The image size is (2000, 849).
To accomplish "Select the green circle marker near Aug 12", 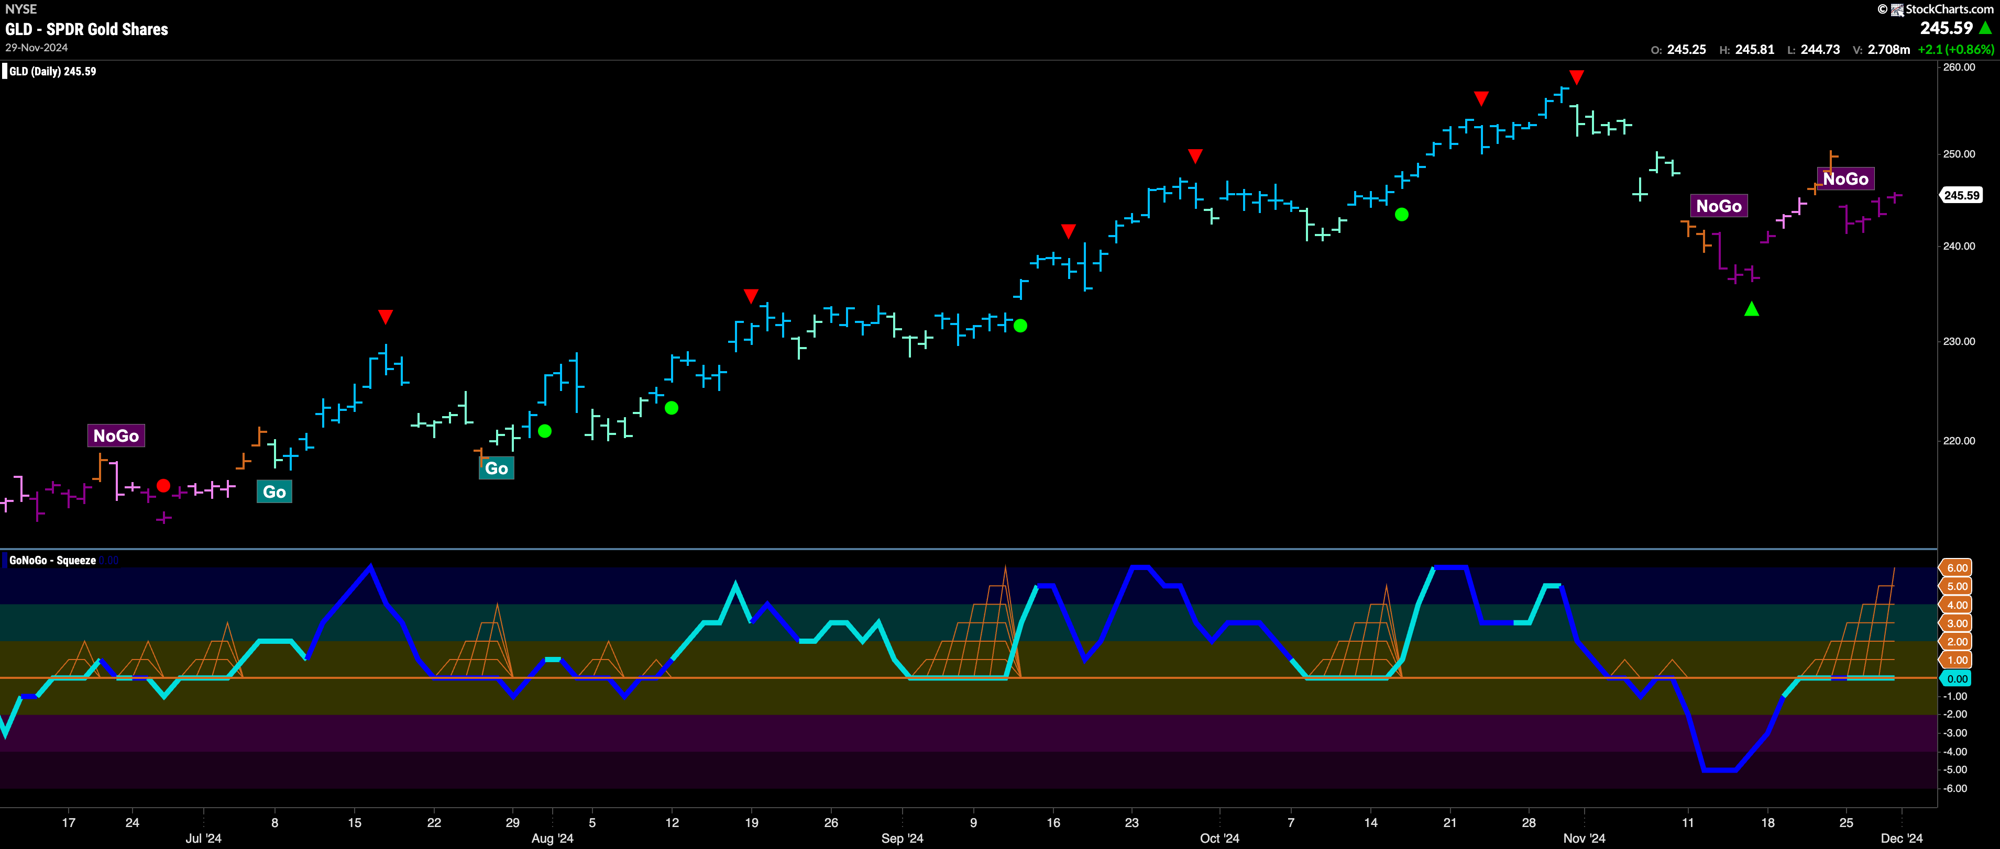I will pos(672,408).
